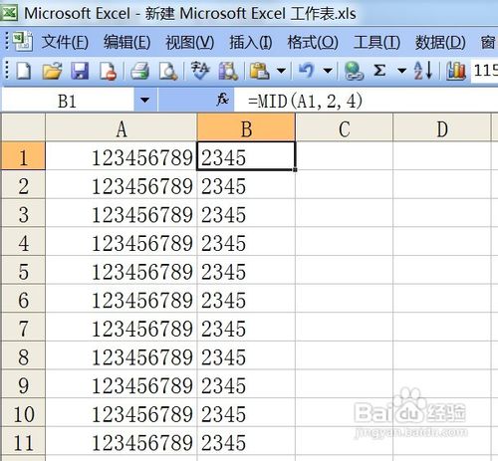Insert a hyperlink with the globe icon
Viewport: 498px width, 461px height.
354,71
